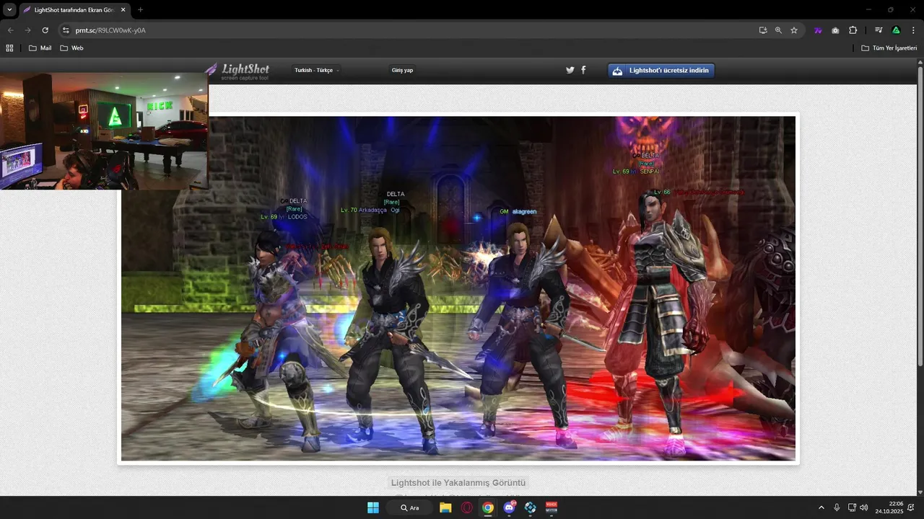Open site information icon in address bar
Screen dimensions: 924x519
(x=66, y=30)
